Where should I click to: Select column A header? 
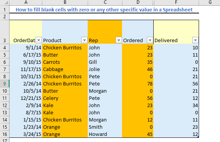26,2
